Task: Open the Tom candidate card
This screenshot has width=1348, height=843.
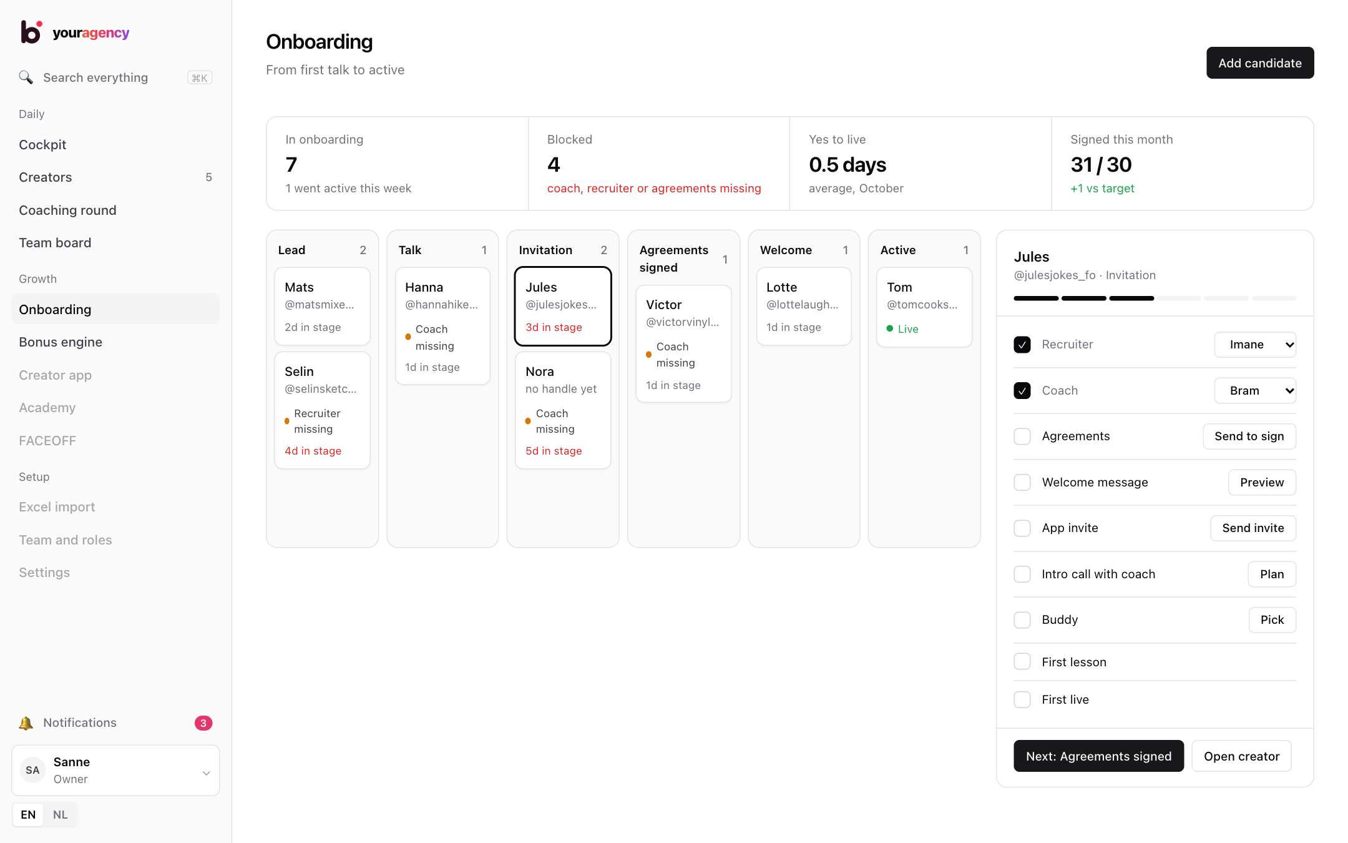Action: [924, 307]
